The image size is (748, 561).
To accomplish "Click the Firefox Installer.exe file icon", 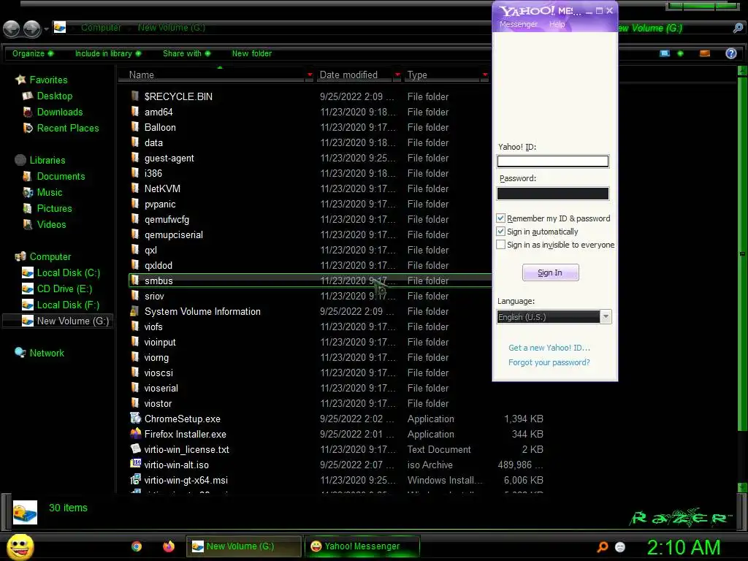I will coord(135,434).
